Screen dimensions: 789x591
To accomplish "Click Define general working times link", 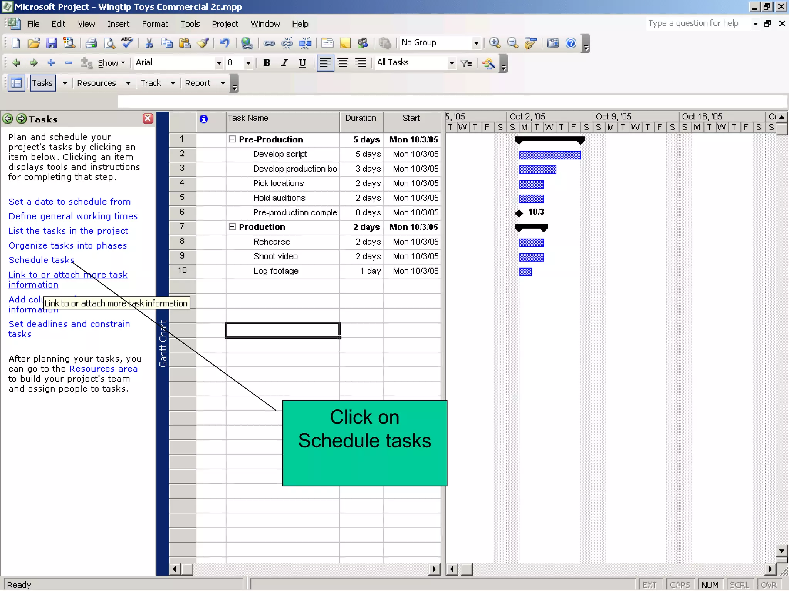I will pyautogui.click(x=73, y=216).
